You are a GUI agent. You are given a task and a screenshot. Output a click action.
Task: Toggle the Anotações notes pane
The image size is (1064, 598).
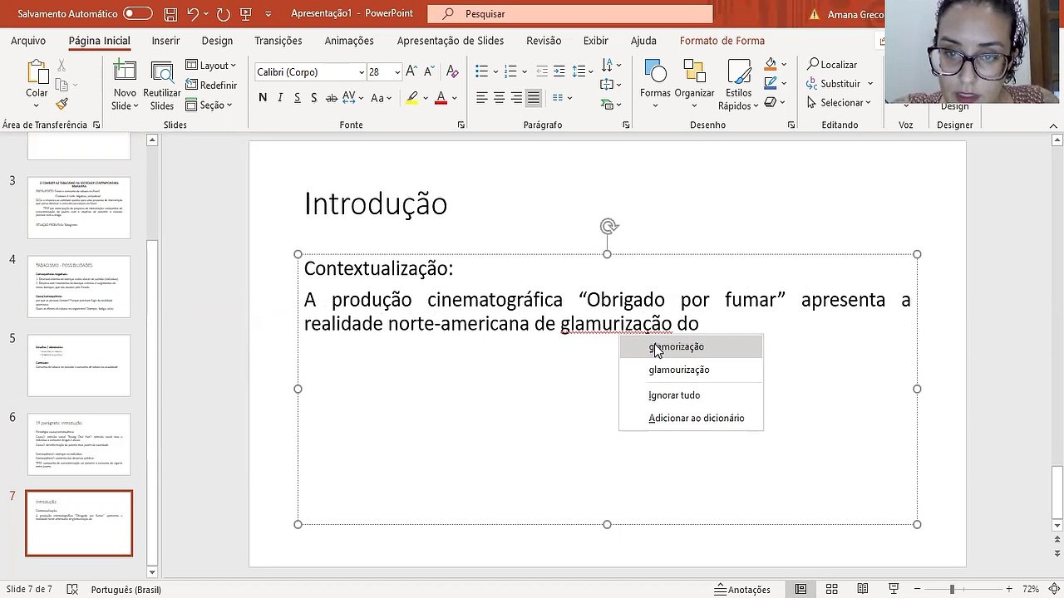pos(742,590)
